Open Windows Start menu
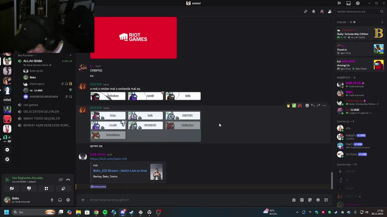Viewport: 387px width, 217px height. [x=6, y=212]
